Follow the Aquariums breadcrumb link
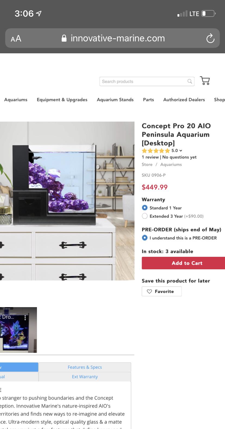 click(171, 164)
